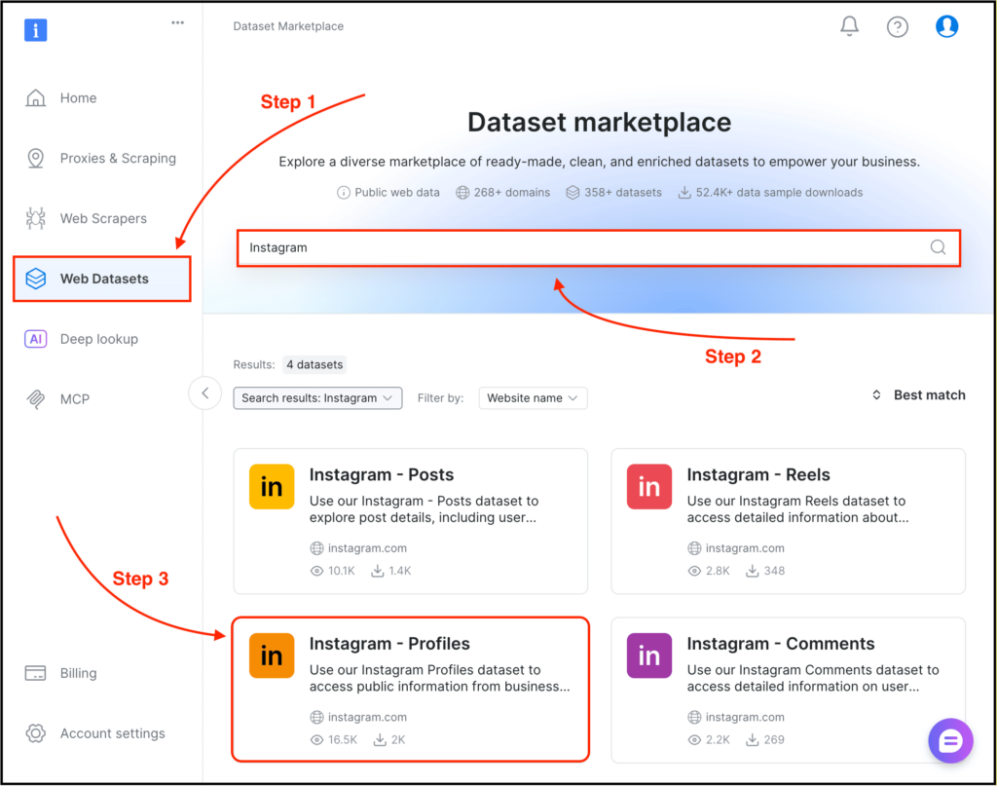Click the 2.8K views count on Reels card
997x786 pixels.
click(x=718, y=571)
